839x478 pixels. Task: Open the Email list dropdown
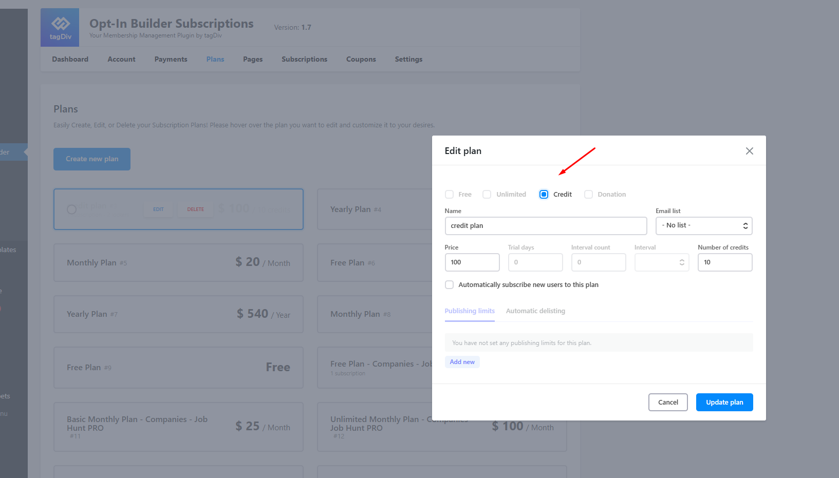click(x=704, y=226)
